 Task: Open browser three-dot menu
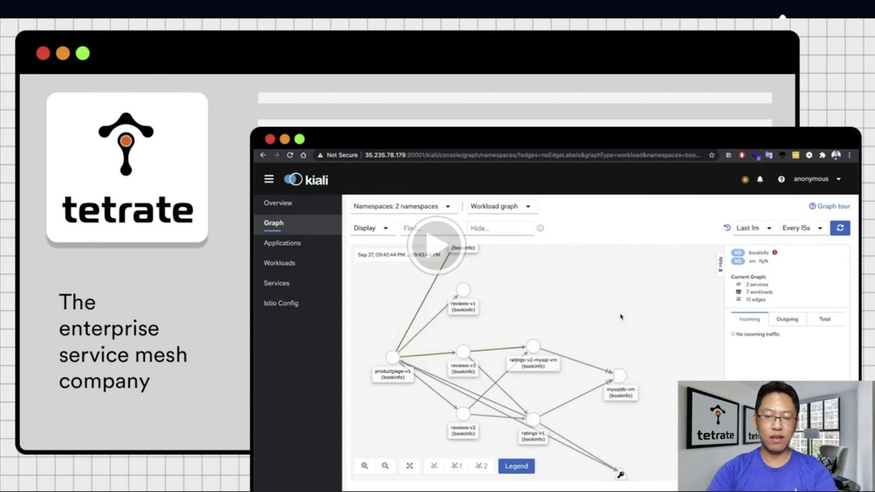(x=849, y=155)
